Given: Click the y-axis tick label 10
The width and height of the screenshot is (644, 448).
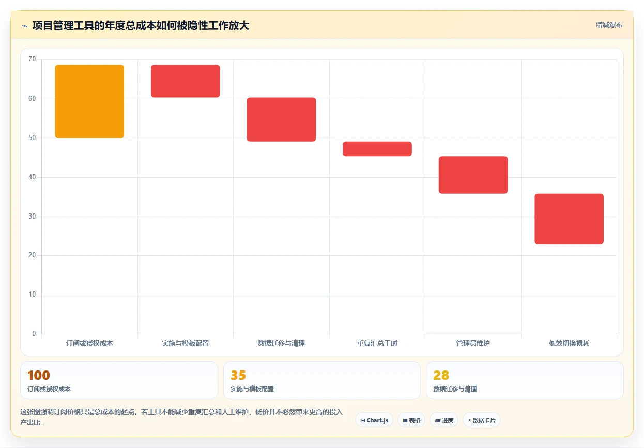Looking at the screenshot, I should tap(32, 295).
